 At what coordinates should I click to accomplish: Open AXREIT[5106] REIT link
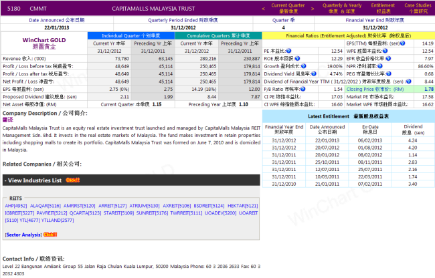click(177, 206)
